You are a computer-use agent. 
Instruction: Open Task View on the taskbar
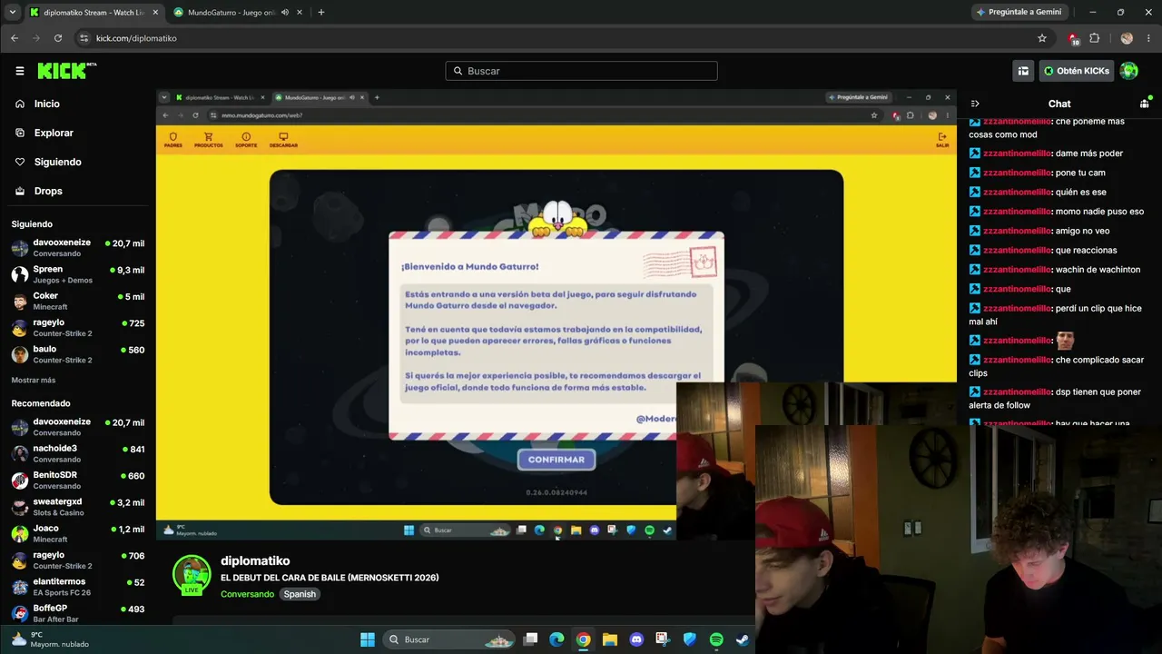tap(531, 639)
